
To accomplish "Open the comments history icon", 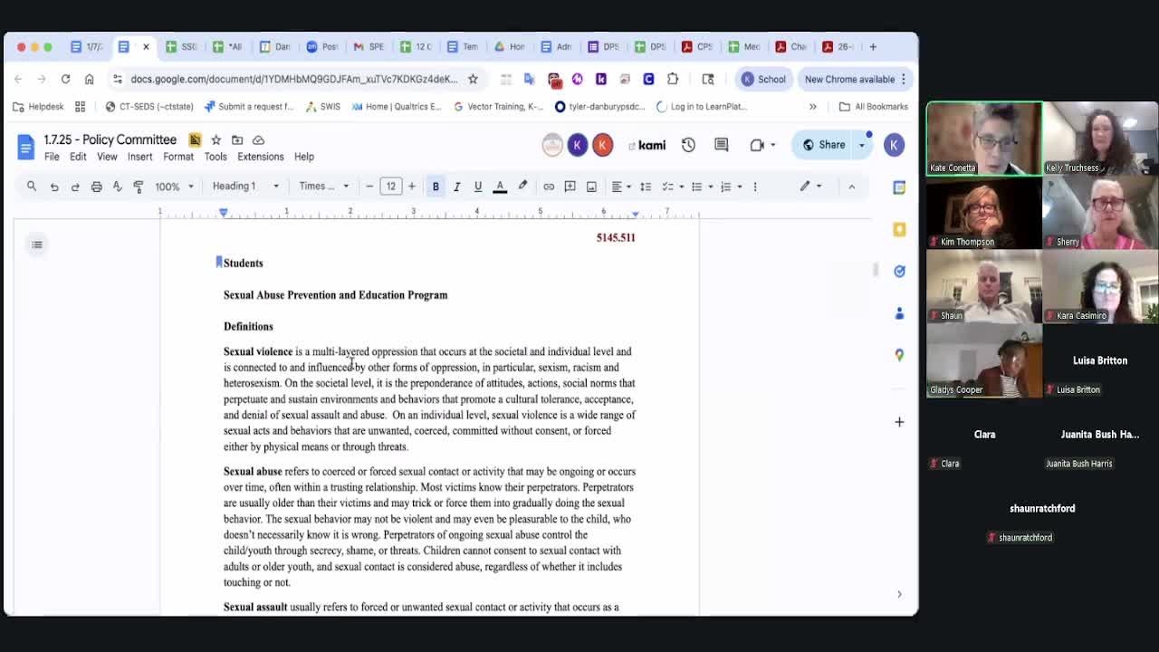I will pyautogui.click(x=722, y=145).
